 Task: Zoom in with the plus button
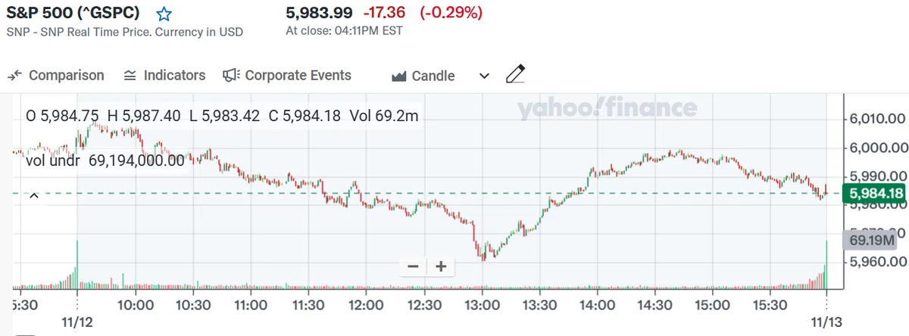tap(441, 288)
